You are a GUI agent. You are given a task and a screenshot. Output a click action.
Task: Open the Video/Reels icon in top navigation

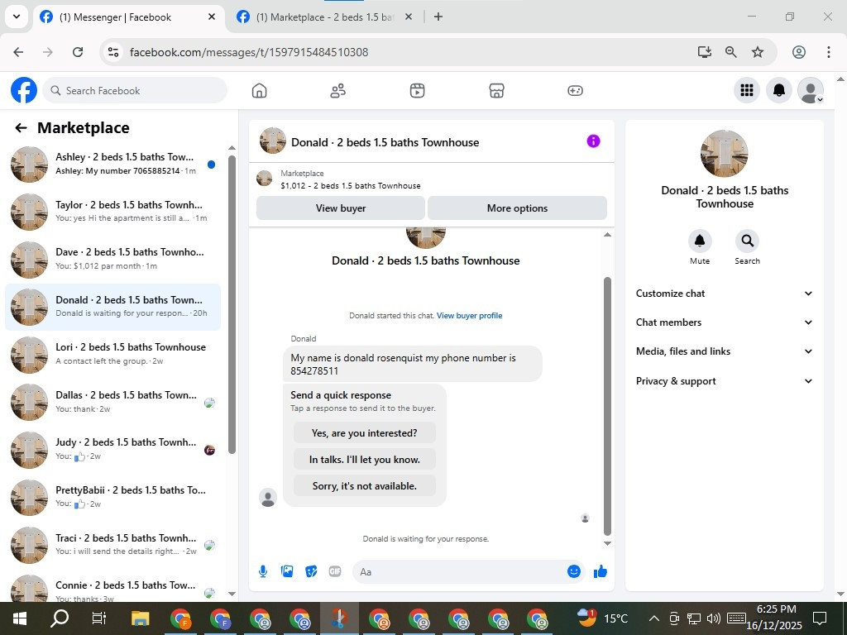click(417, 91)
